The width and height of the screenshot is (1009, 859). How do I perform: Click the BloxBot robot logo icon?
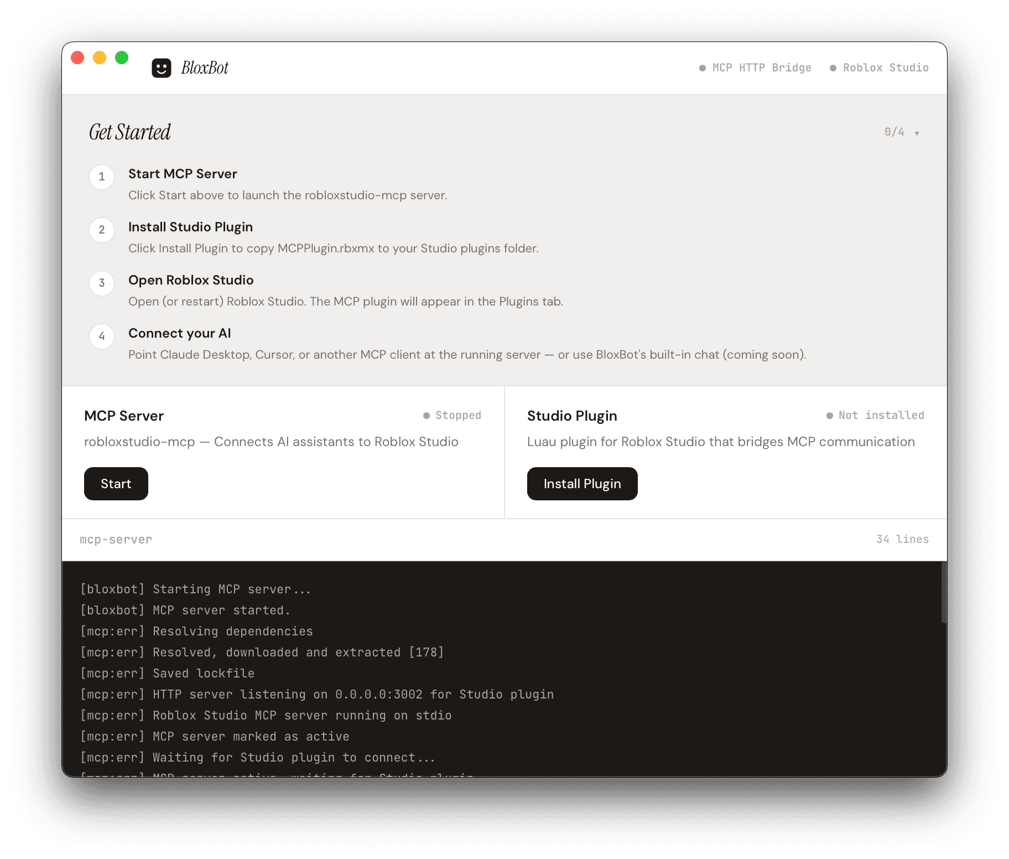[163, 66]
